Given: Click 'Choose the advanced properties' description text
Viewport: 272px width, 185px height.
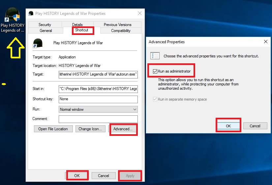Looking at the screenshot, I should 211,56.
